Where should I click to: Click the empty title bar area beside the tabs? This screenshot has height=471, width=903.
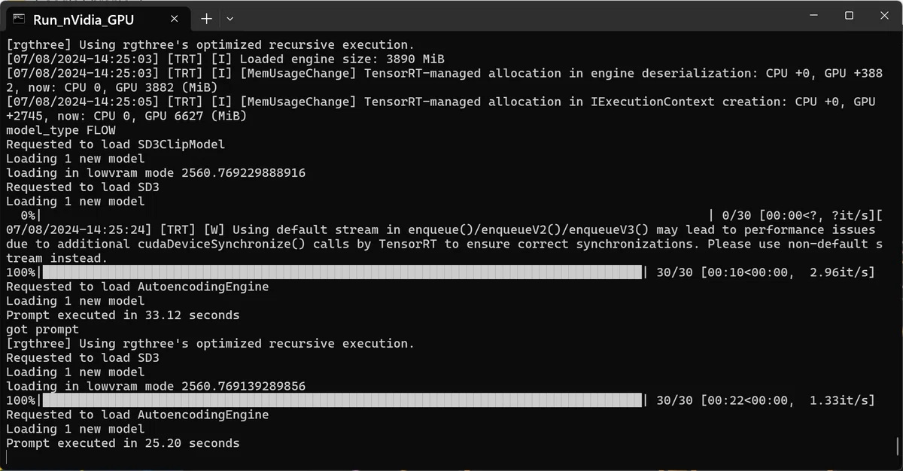click(512, 16)
